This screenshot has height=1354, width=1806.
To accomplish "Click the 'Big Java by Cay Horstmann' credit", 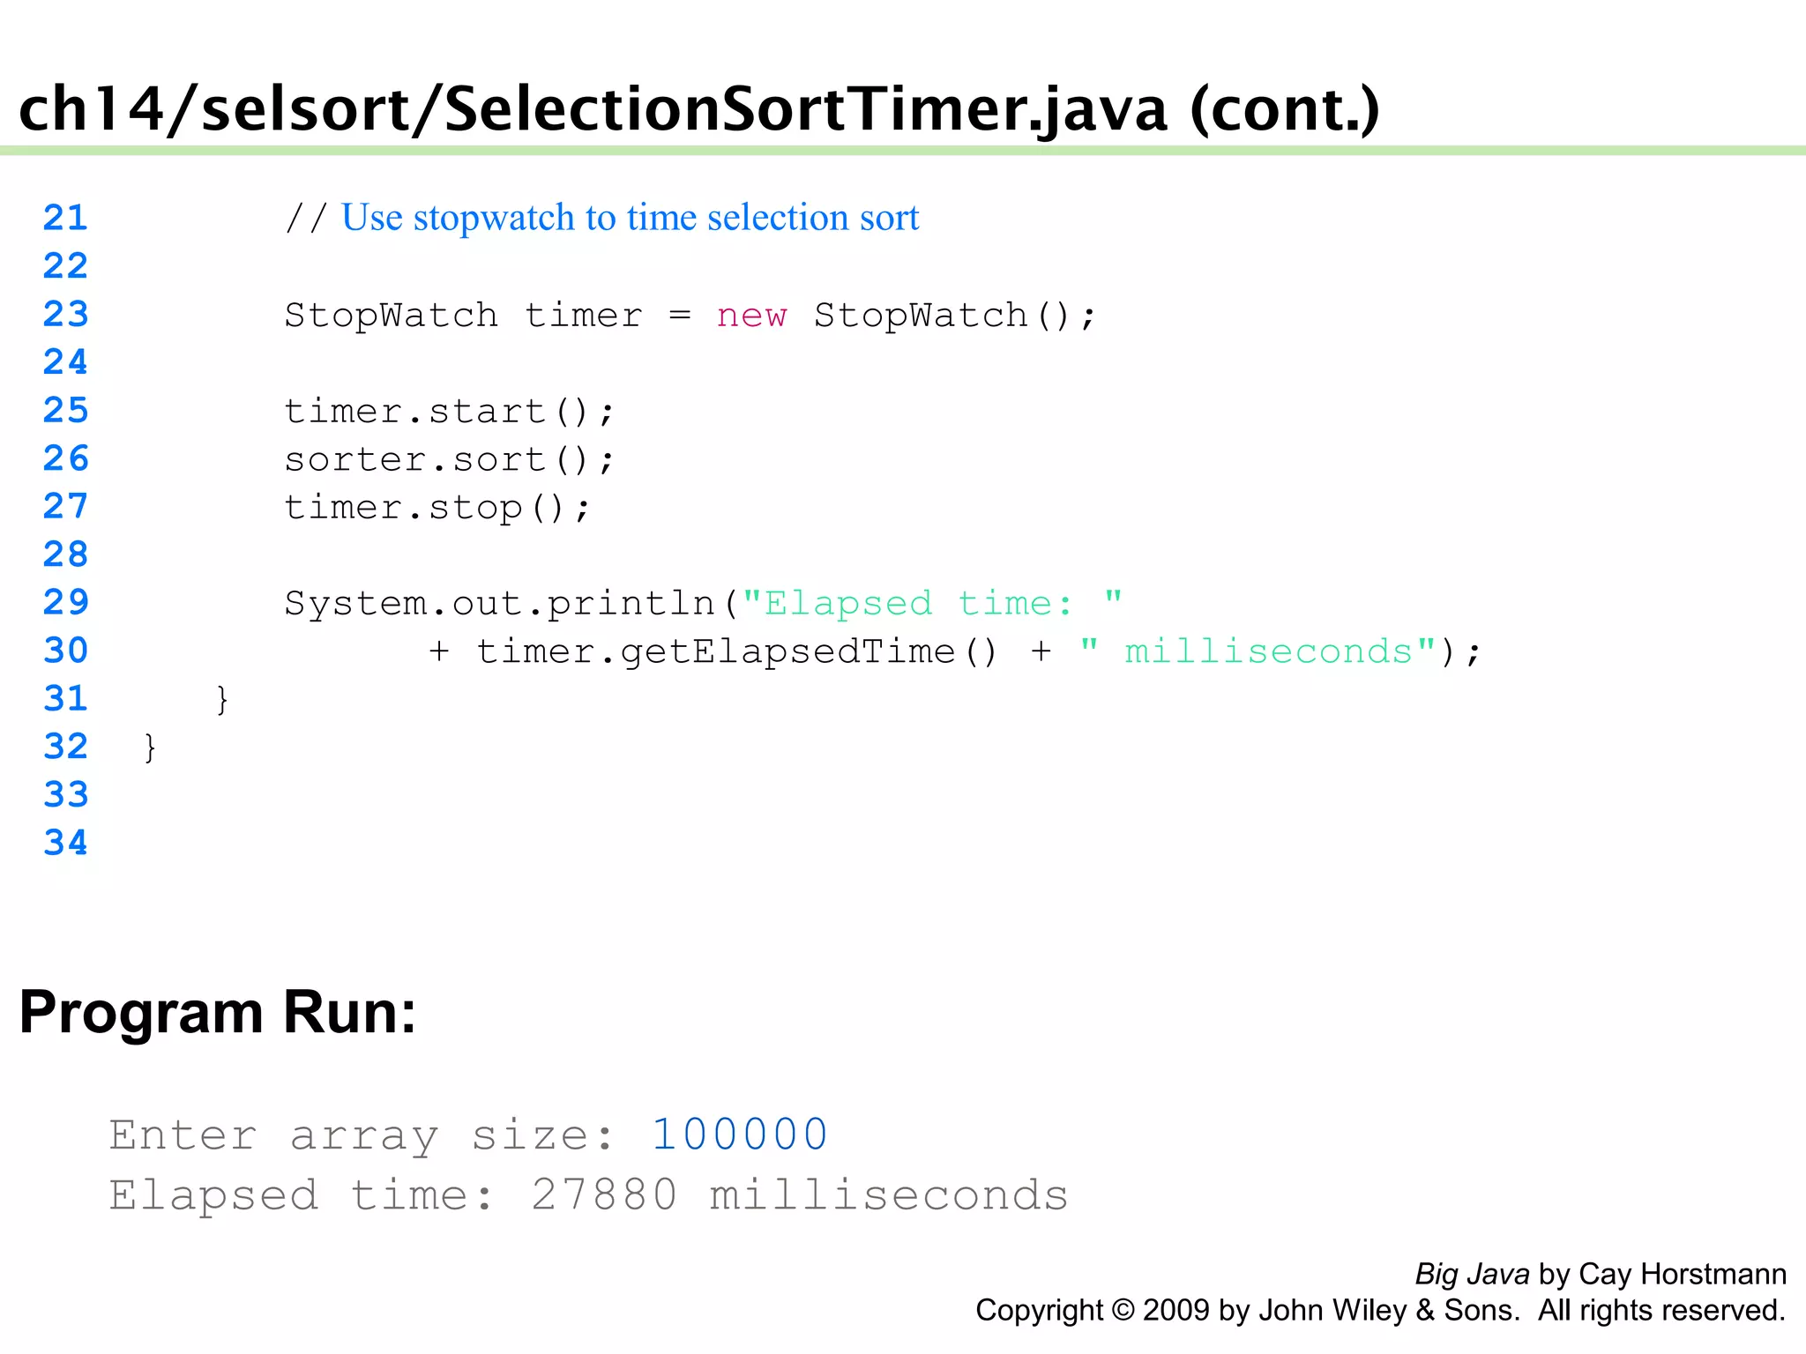I will [1601, 1275].
